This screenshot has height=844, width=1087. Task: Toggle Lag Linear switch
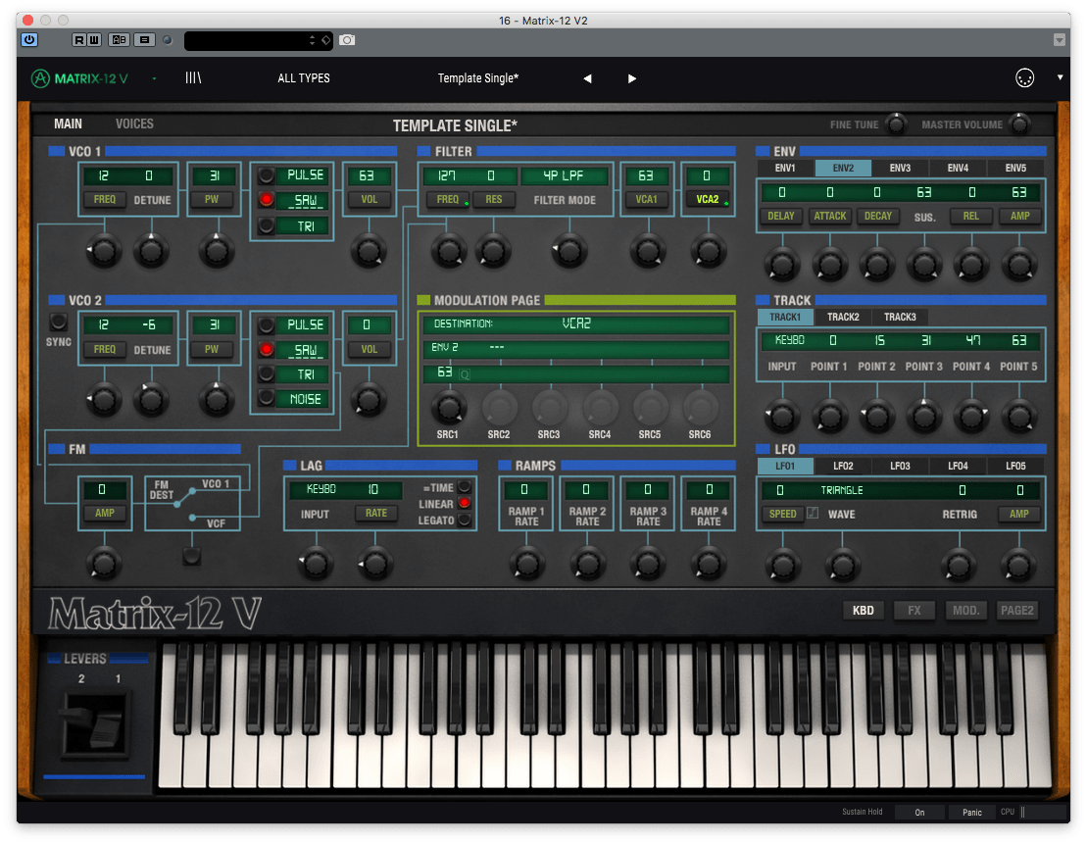click(x=465, y=504)
